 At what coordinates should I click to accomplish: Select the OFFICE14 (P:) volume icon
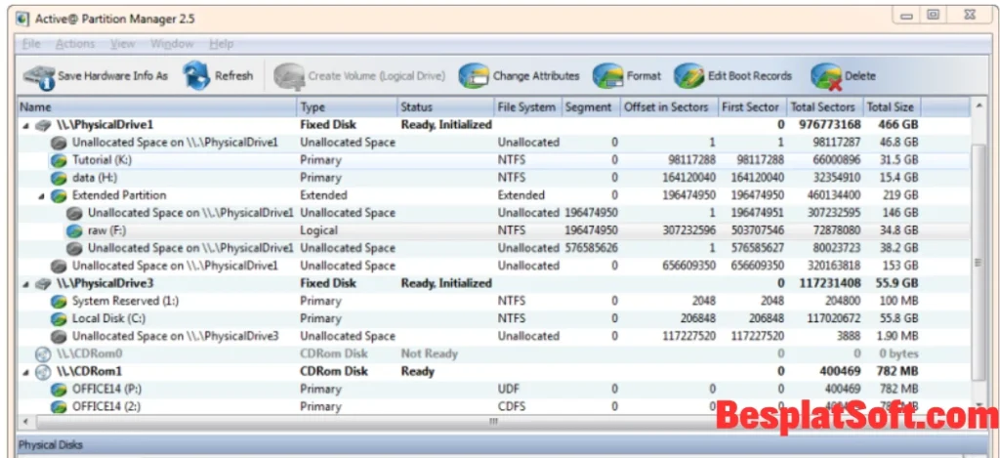[59, 389]
